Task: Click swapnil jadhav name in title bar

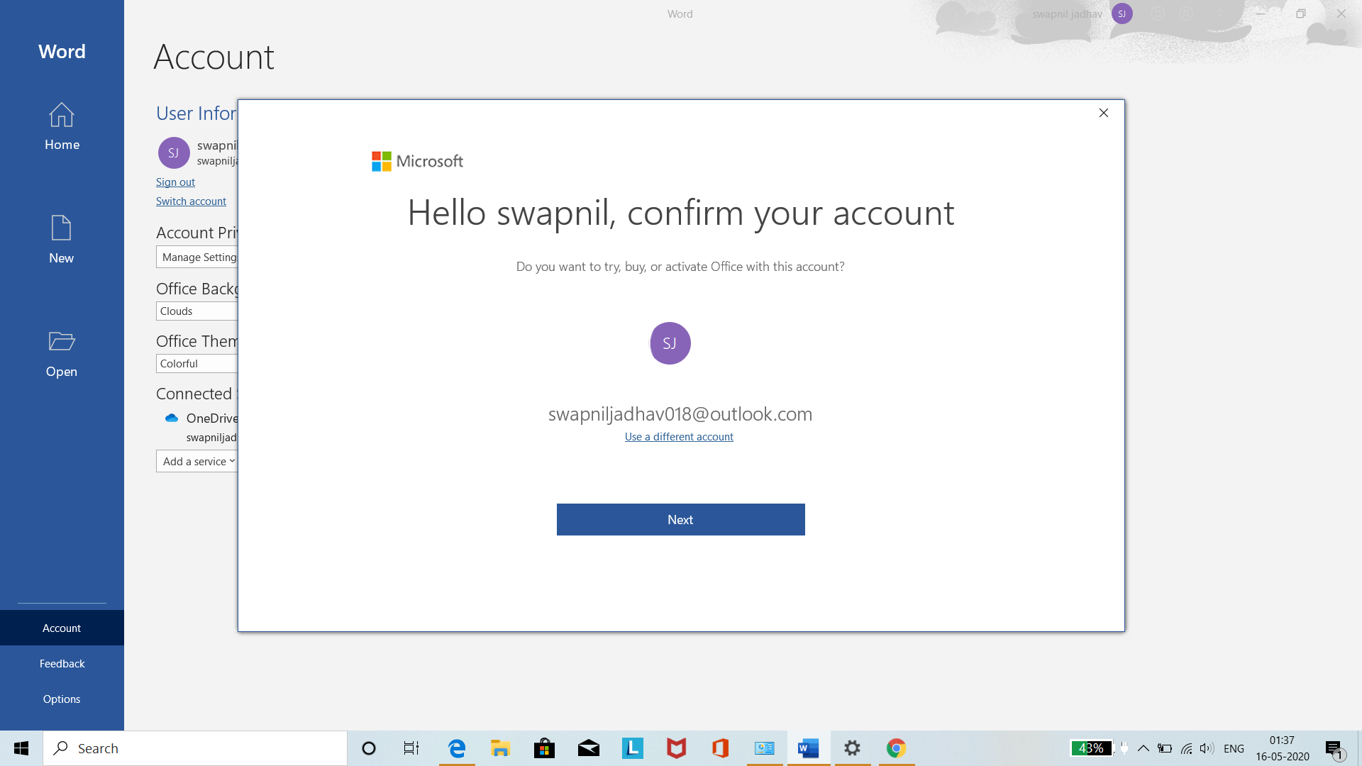Action: pos(1067,14)
